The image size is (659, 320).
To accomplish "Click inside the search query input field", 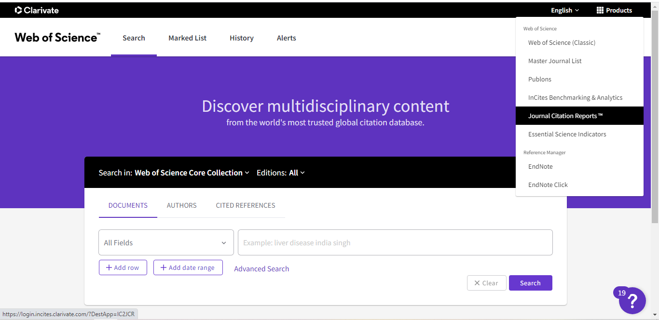I will click(x=395, y=242).
